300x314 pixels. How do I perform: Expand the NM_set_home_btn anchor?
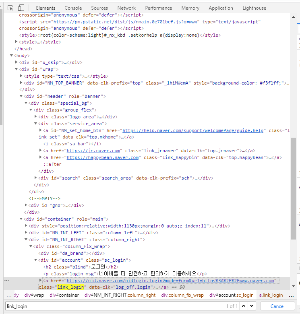click(40, 130)
